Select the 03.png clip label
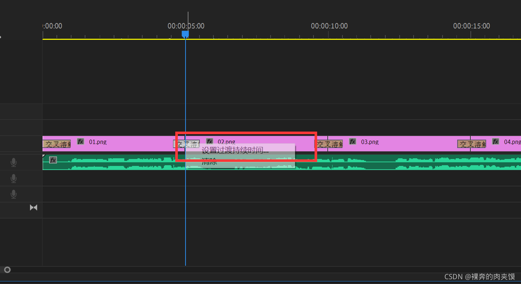The image size is (521, 284). pyautogui.click(x=370, y=142)
